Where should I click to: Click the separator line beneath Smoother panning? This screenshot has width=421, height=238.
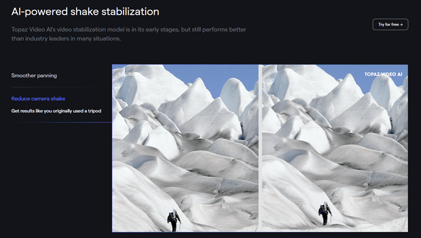click(x=62, y=87)
